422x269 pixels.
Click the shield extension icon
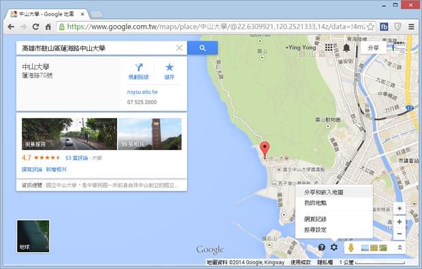[397, 26]
